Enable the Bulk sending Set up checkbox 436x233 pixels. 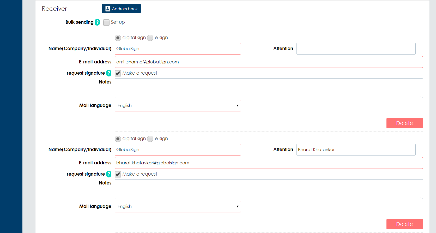pos(106,22)
